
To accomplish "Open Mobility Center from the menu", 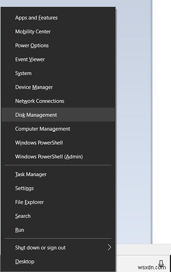I will point(58,32).
